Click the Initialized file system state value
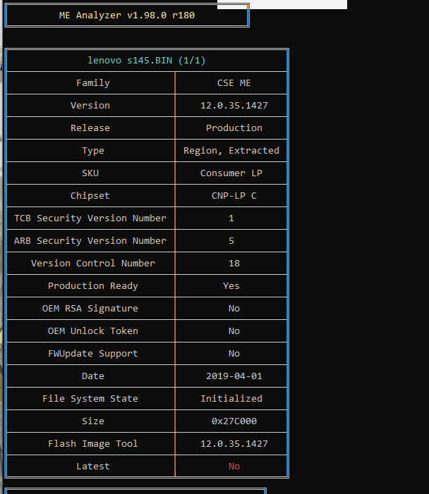This screenshot has height=494, width=429. tap(231, 399)
